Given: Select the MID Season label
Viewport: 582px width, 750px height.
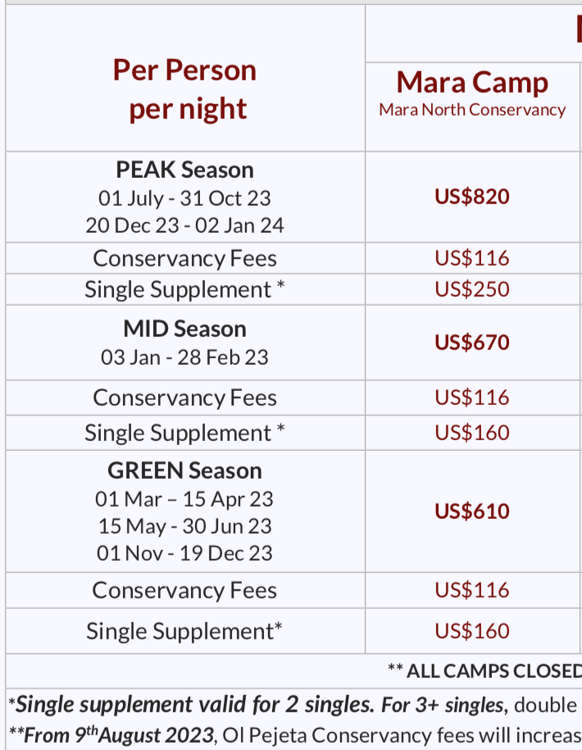Looking at the screenshot, I should 184,329.
